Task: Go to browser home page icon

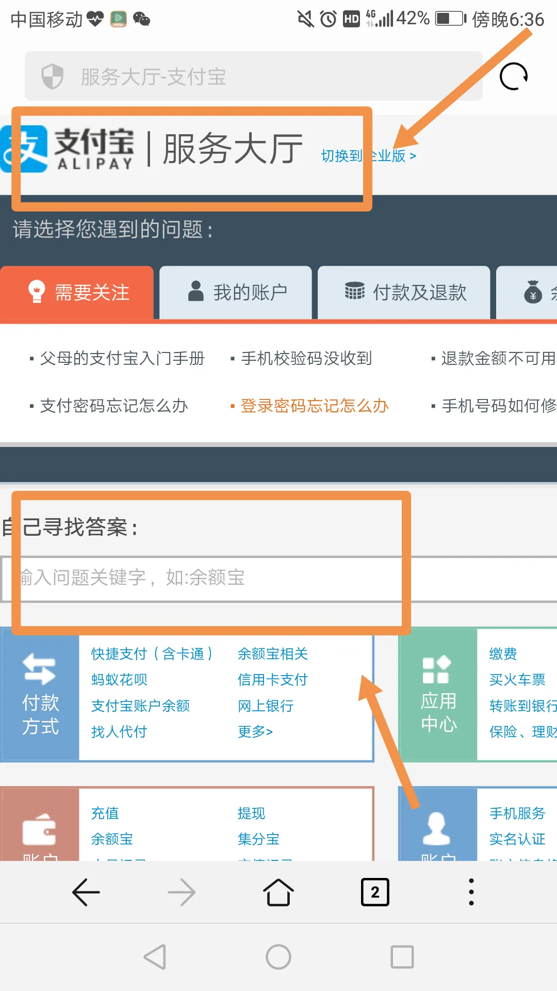Action: click(x=278, y=892)
